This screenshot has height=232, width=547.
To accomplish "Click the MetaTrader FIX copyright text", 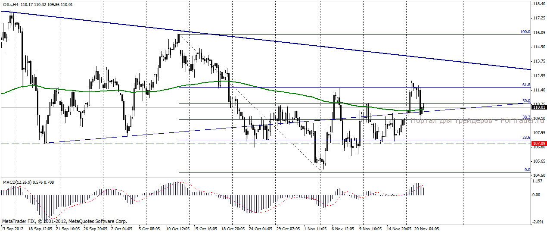I will click(x=65, y=221).
